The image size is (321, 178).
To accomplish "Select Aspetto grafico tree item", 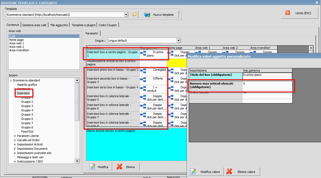I will (x=27, y=85).
